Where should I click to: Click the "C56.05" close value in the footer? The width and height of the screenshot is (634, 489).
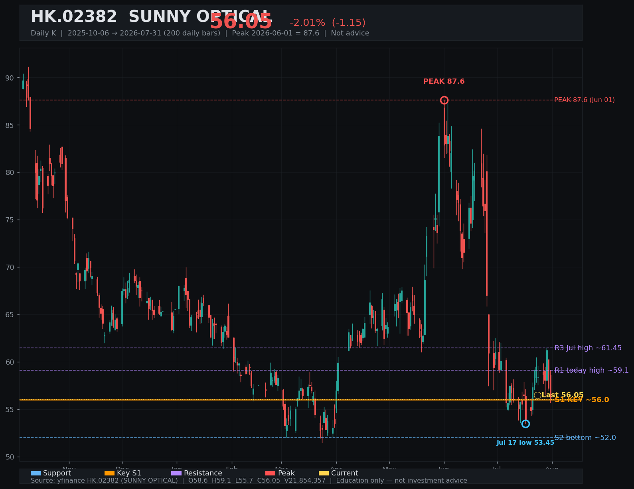pos(269,481)
